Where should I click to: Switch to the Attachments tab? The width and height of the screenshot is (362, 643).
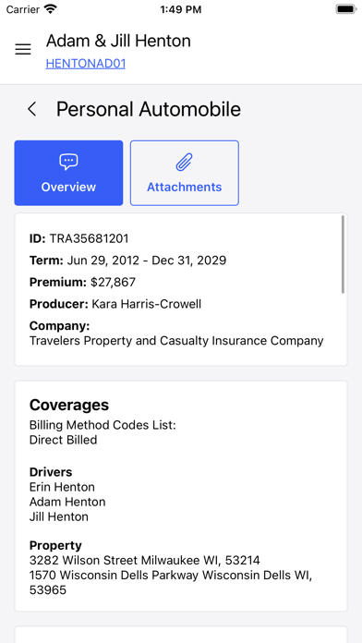185,173
